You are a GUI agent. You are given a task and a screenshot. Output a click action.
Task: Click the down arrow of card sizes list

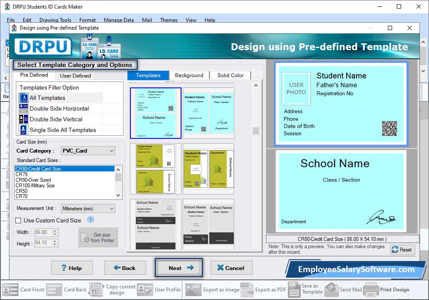click(x=118, y=195)
